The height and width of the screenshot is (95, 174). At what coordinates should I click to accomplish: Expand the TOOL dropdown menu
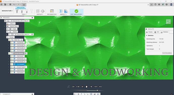click(x=24, y=14)
